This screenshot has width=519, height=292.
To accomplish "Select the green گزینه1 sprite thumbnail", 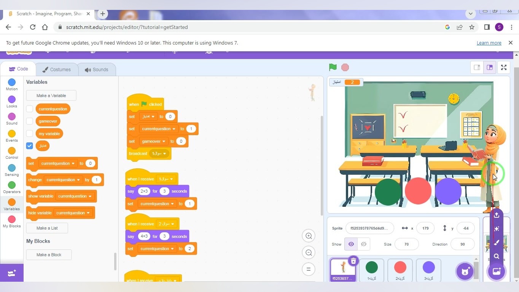I will click(371, 270).
